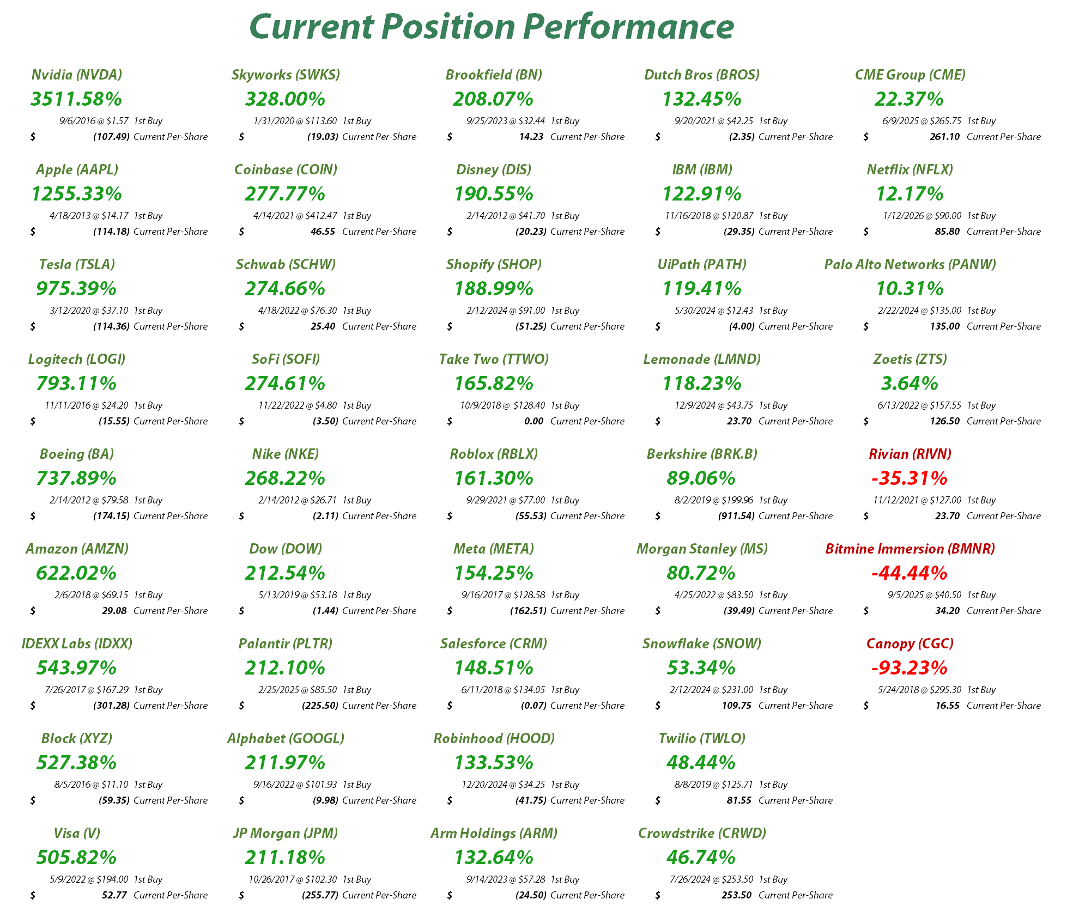
Task: Click the Take Two (TTWO) 165.82% value
Action: pos(494,383)
